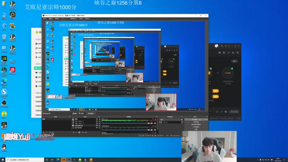Image resolution: width=288 pixels, height=162 pixels.
Task: Open the File menu in OBS
Action: (45, 19)
